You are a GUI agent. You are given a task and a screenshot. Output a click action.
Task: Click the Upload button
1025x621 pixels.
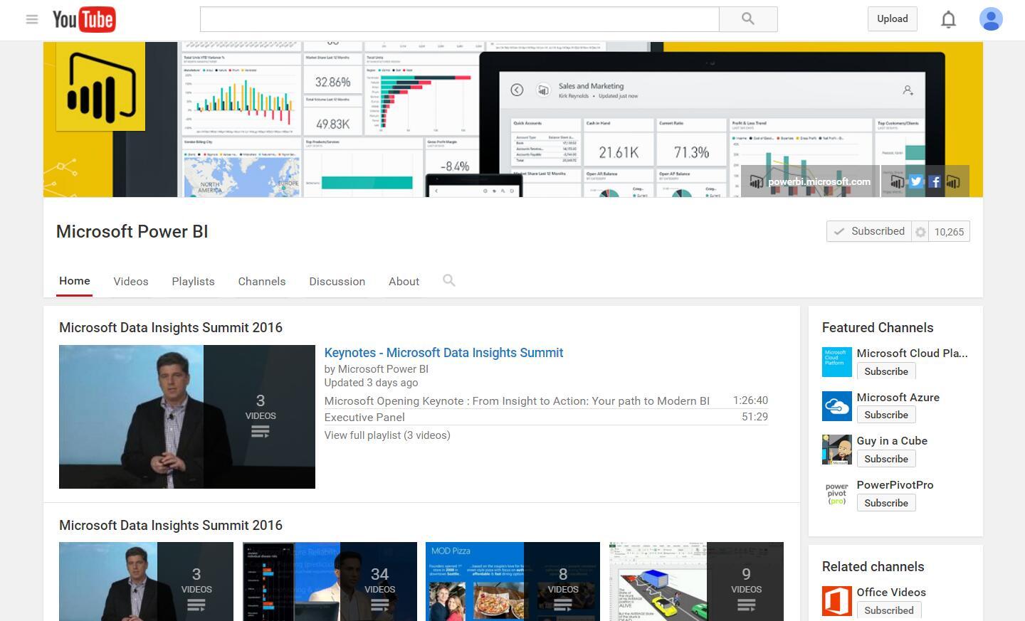[x=892, y=18]
